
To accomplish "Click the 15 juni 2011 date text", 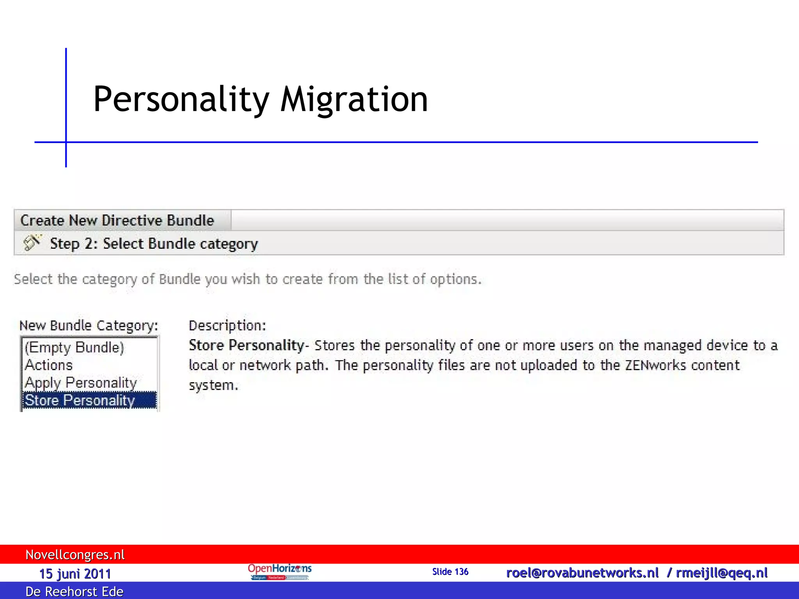I will coord(75,574).
